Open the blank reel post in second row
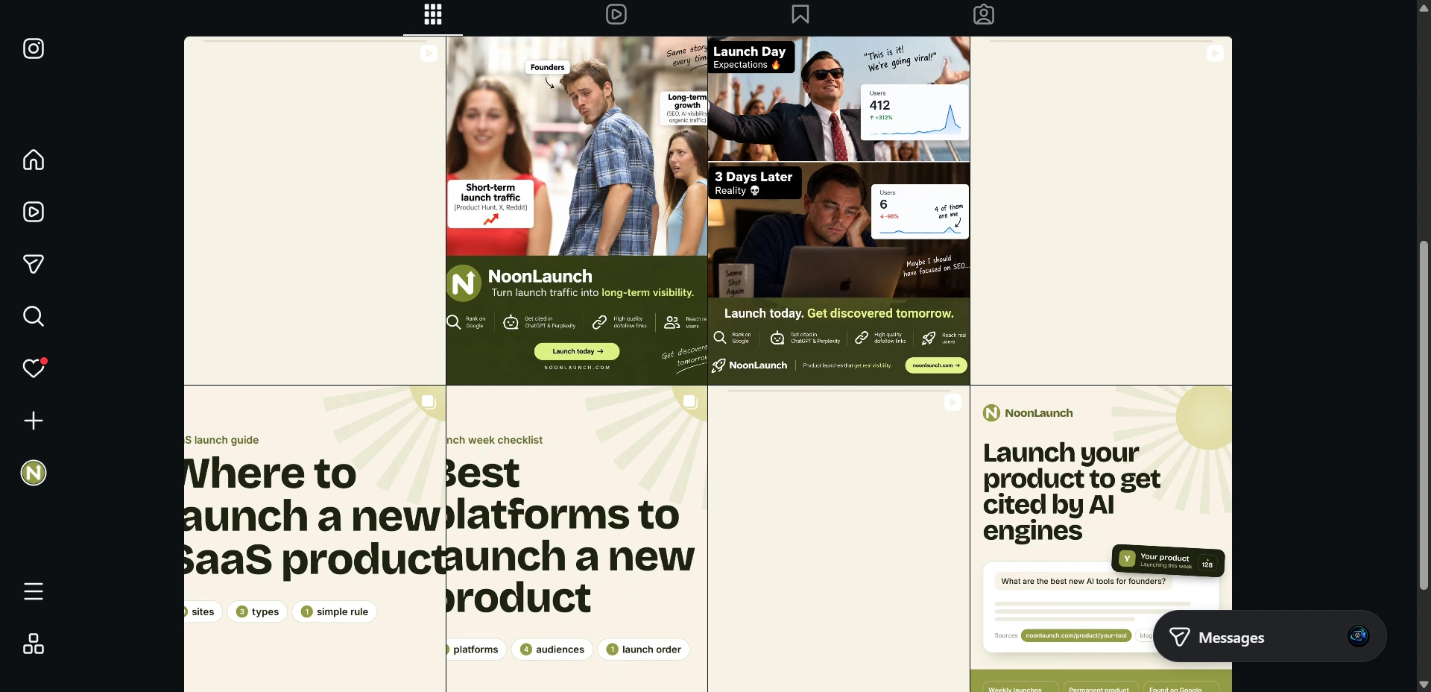1431x692 pixels. tap(838, 538)
